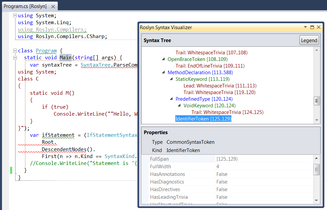The width and height of the screenshot is (327, 210).
Task: Collapse the using directives outlining box
Action: tap(15, 15)
